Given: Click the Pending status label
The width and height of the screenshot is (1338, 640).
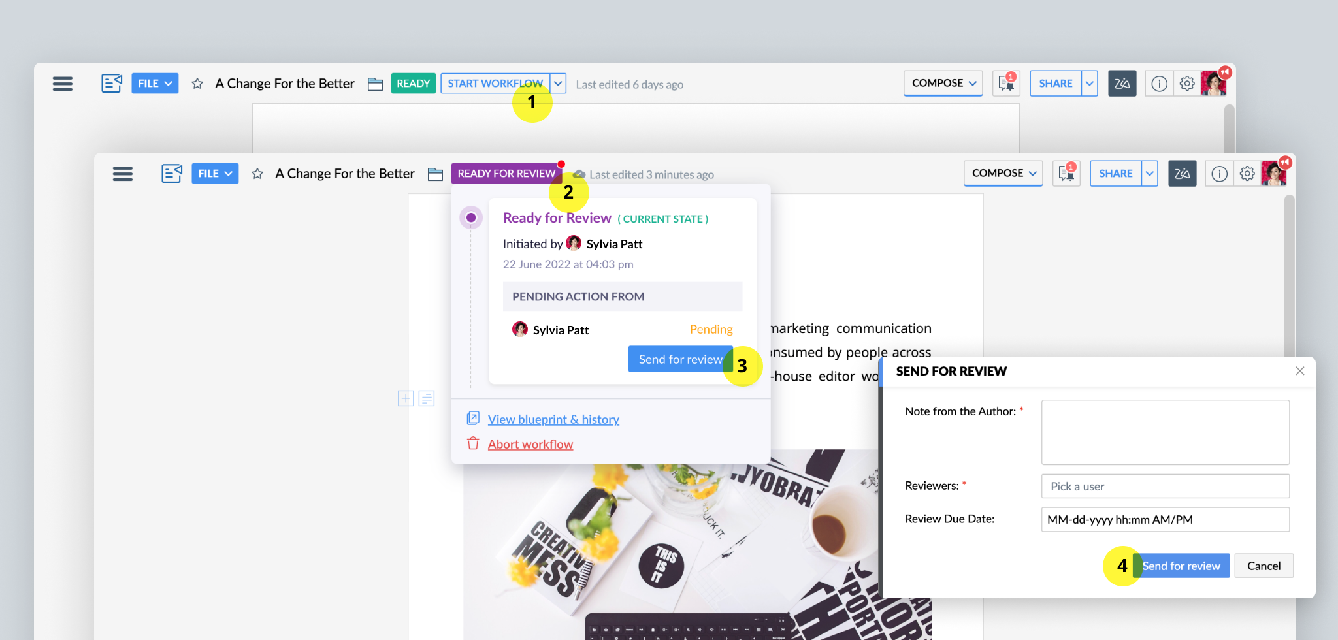Looking at the screenshot, I should pos(711,329).
